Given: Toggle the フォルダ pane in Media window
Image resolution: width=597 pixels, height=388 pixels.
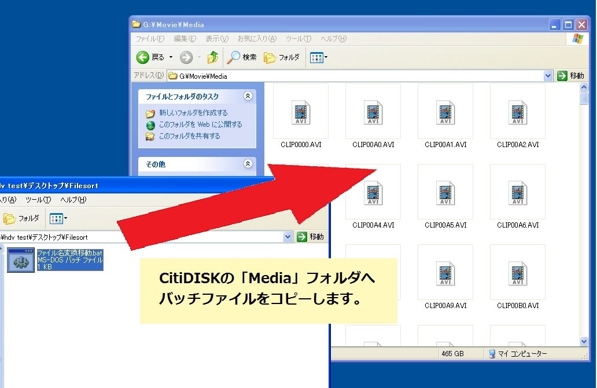Looking at the screenshot, I should point(282,57).
